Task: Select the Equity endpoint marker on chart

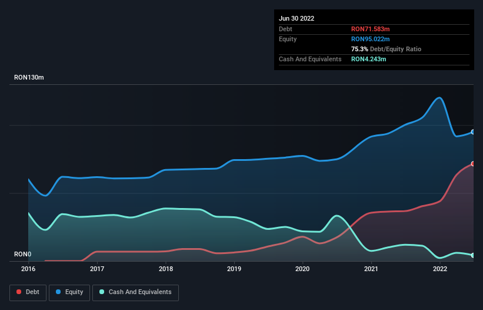Action: (x=473, y=132)
